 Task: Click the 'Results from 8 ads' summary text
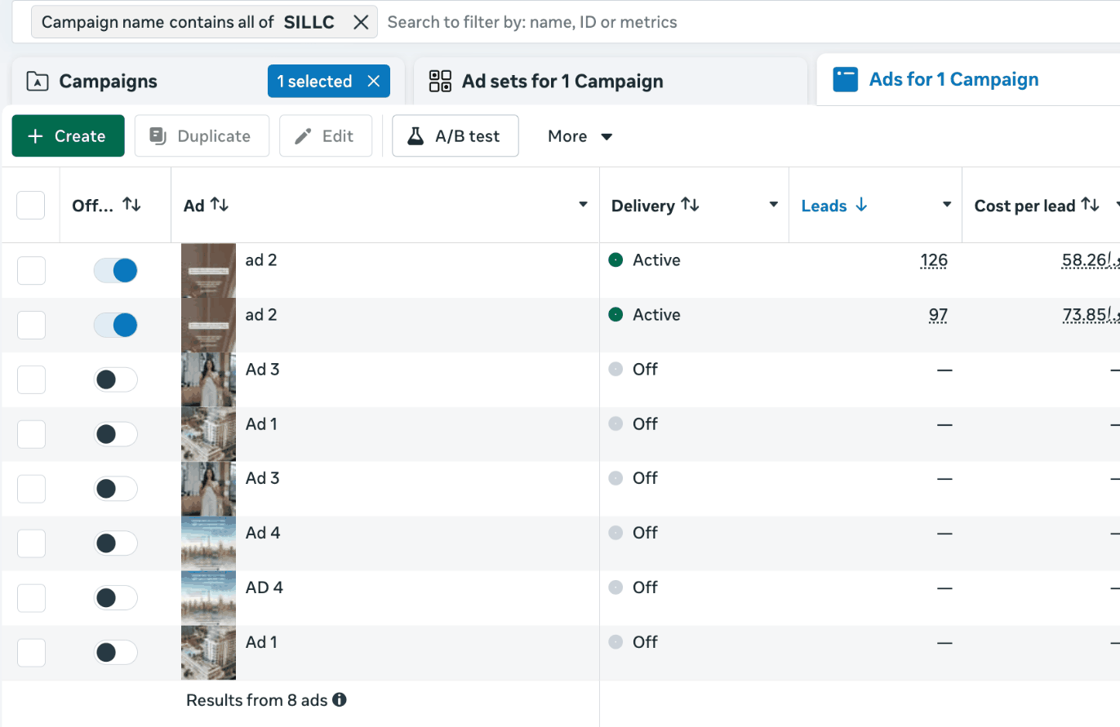click(257, 700)
